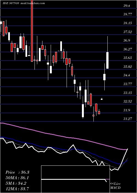This screenshot has height=193, width=137.
Task: Click the 33.77 price axis label
Action: [128, 84]
